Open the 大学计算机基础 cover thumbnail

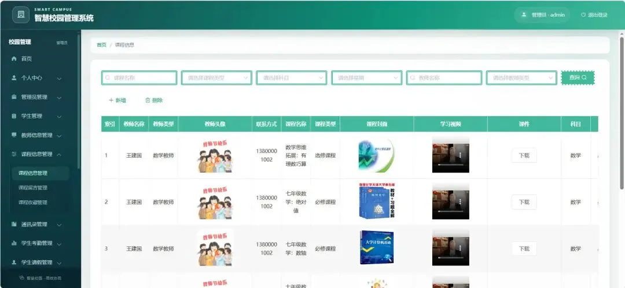(x=377, y=248)
